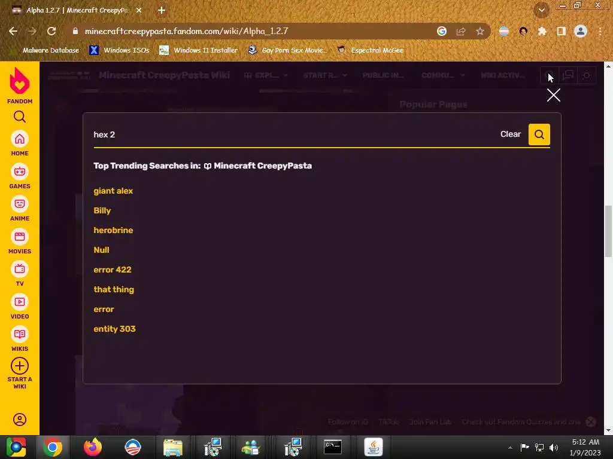Select trending search entity 303
Image resolution: width=613 pixels, height=459 pixels.
pos(114,329)
